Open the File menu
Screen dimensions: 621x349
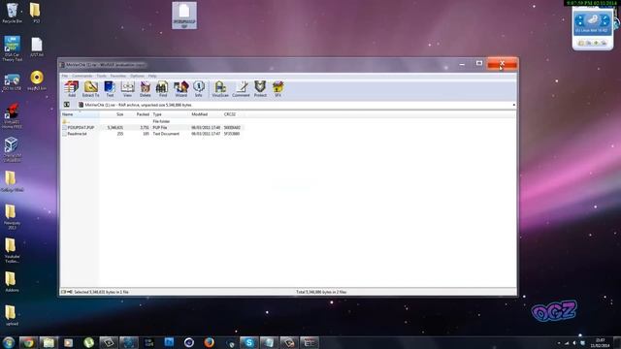[65, 76]
